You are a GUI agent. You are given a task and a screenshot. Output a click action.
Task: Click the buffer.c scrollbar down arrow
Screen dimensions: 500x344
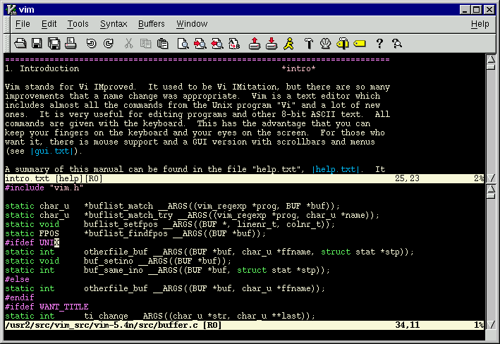(x=491, y=325)
